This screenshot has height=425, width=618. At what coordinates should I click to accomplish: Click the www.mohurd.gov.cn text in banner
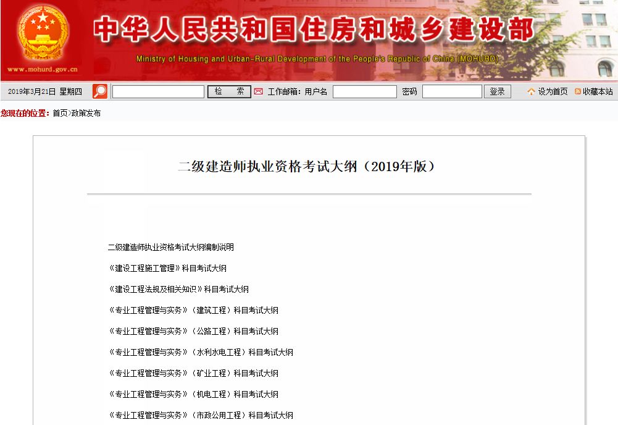tap(43, 69)
